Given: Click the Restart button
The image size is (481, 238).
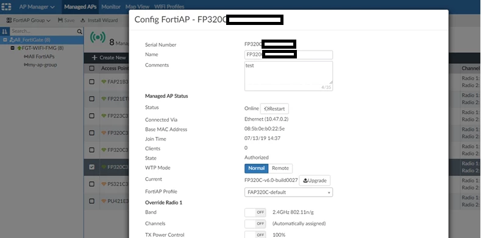Looking at the screenshot, I should click(274, 109).
